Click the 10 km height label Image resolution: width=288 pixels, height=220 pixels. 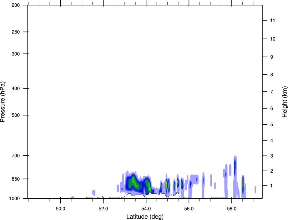pyautogui.click(x=273, y=39)
